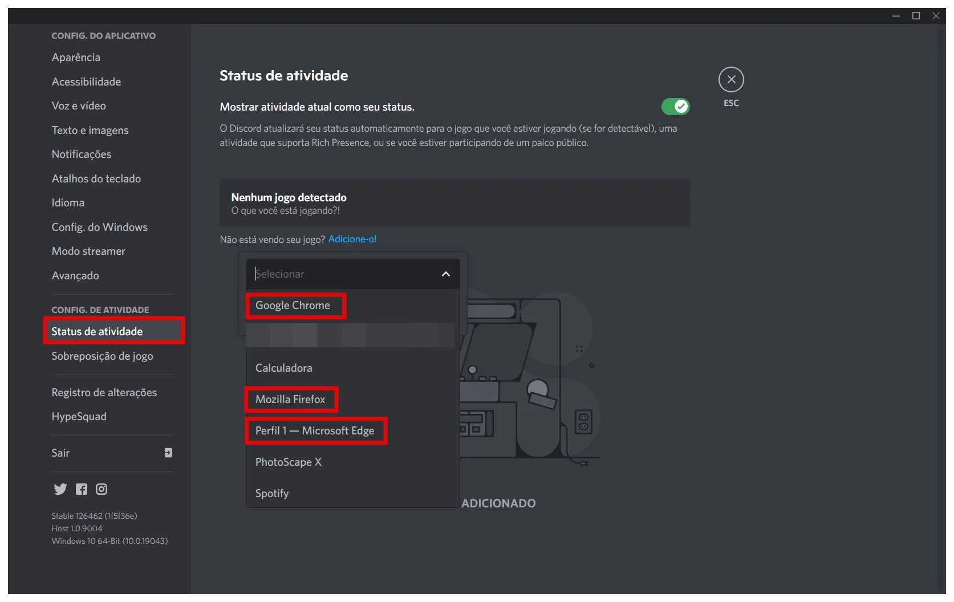Screen dimensions: 954x602
Task: Click the exit arrow icon beside Sair
Action: click(168, 453)
